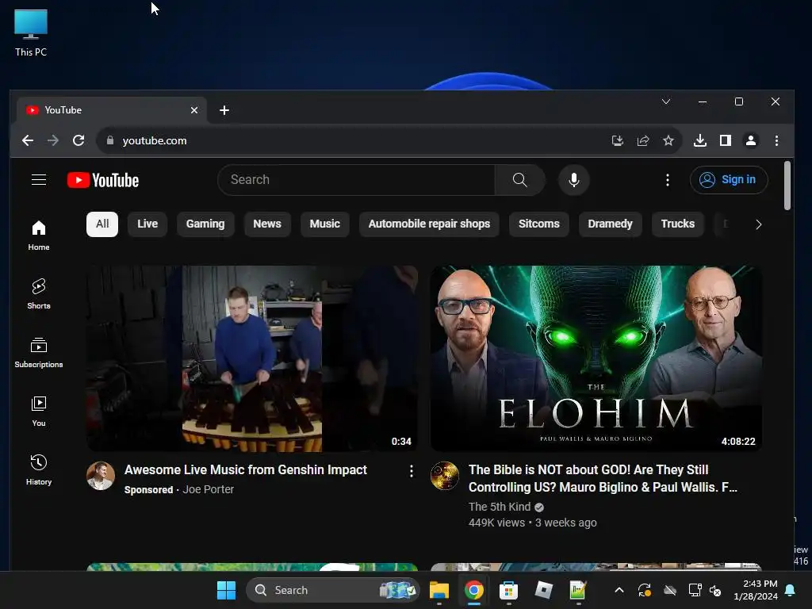Open The 5th Kind channel name
Viewport: 812px width, 609px height.
tap(500, 507)
